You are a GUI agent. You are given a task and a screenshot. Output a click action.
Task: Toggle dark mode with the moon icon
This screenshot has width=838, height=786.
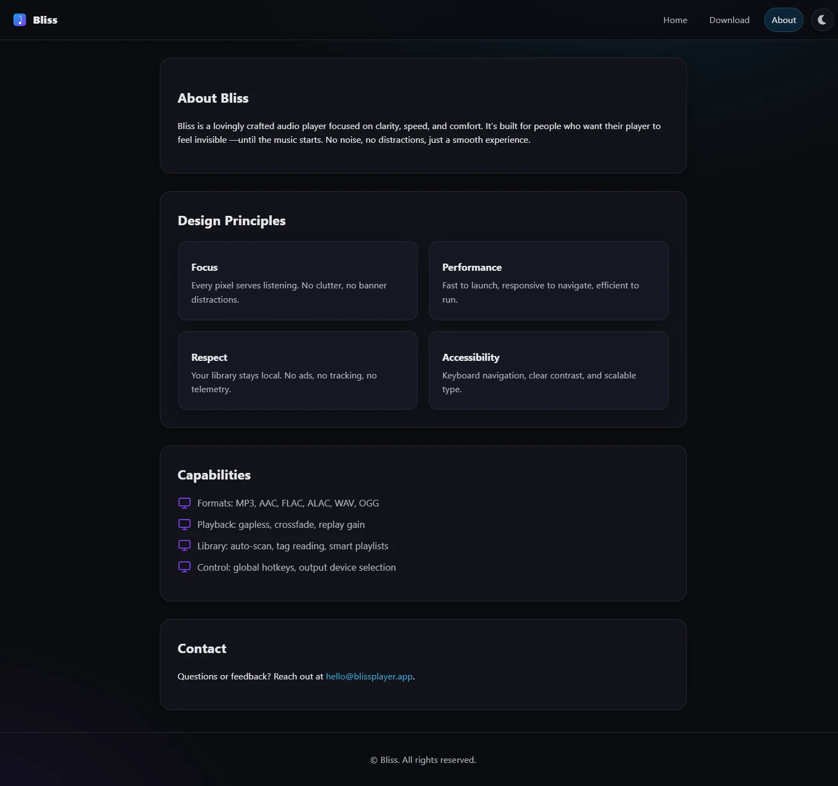[822, 20]
